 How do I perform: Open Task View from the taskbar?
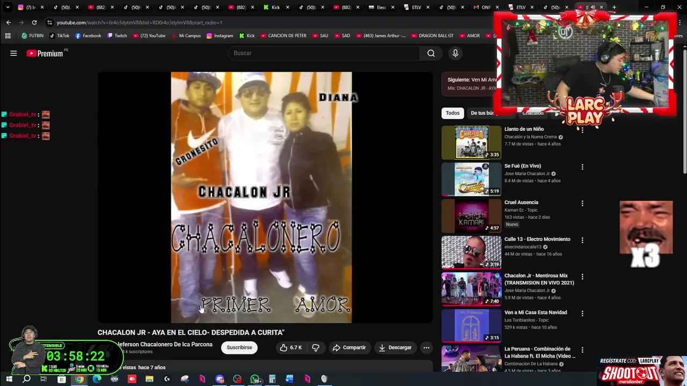[43, 379]
